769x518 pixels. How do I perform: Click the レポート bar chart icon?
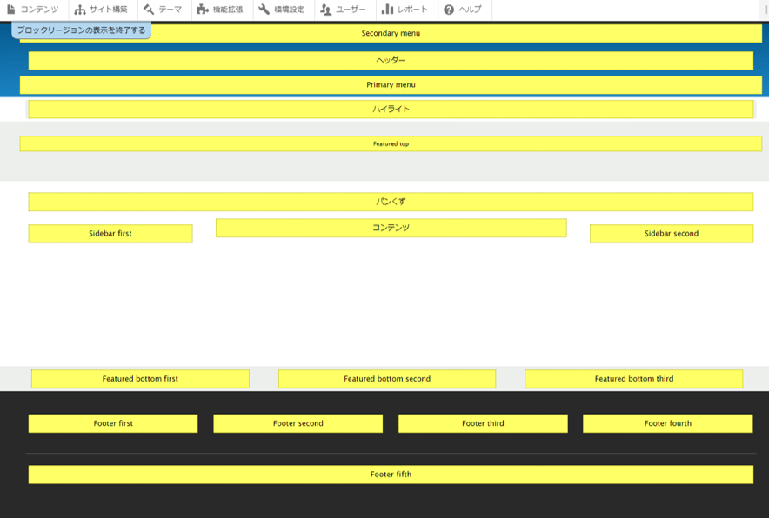click(387, 10)
